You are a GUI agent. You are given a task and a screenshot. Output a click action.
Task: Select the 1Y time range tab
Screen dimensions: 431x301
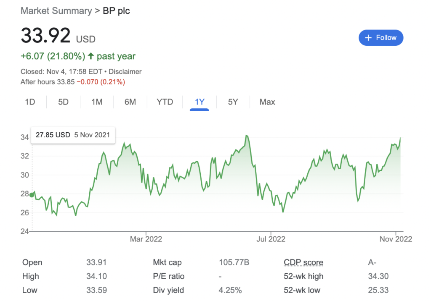pyautogui.click(x=200, y=102)
